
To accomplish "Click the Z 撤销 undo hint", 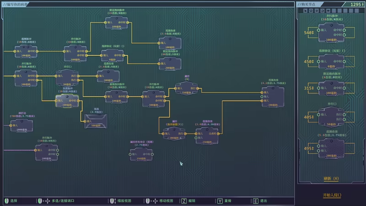I will click(187, 201).
